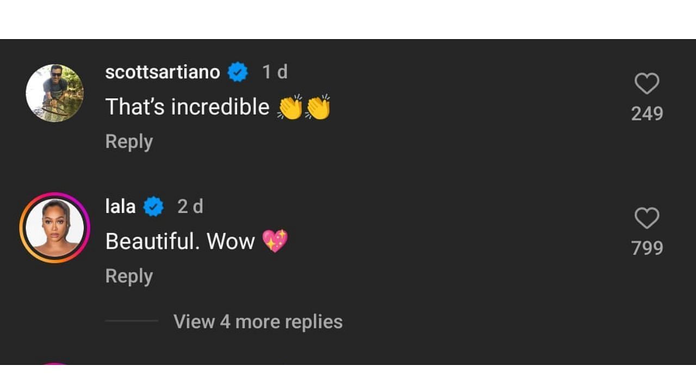Image resolution: width=696 pixels, height=391 pixels.
Task: Click the verified badge next to scottsartiano
Action: 238,72
